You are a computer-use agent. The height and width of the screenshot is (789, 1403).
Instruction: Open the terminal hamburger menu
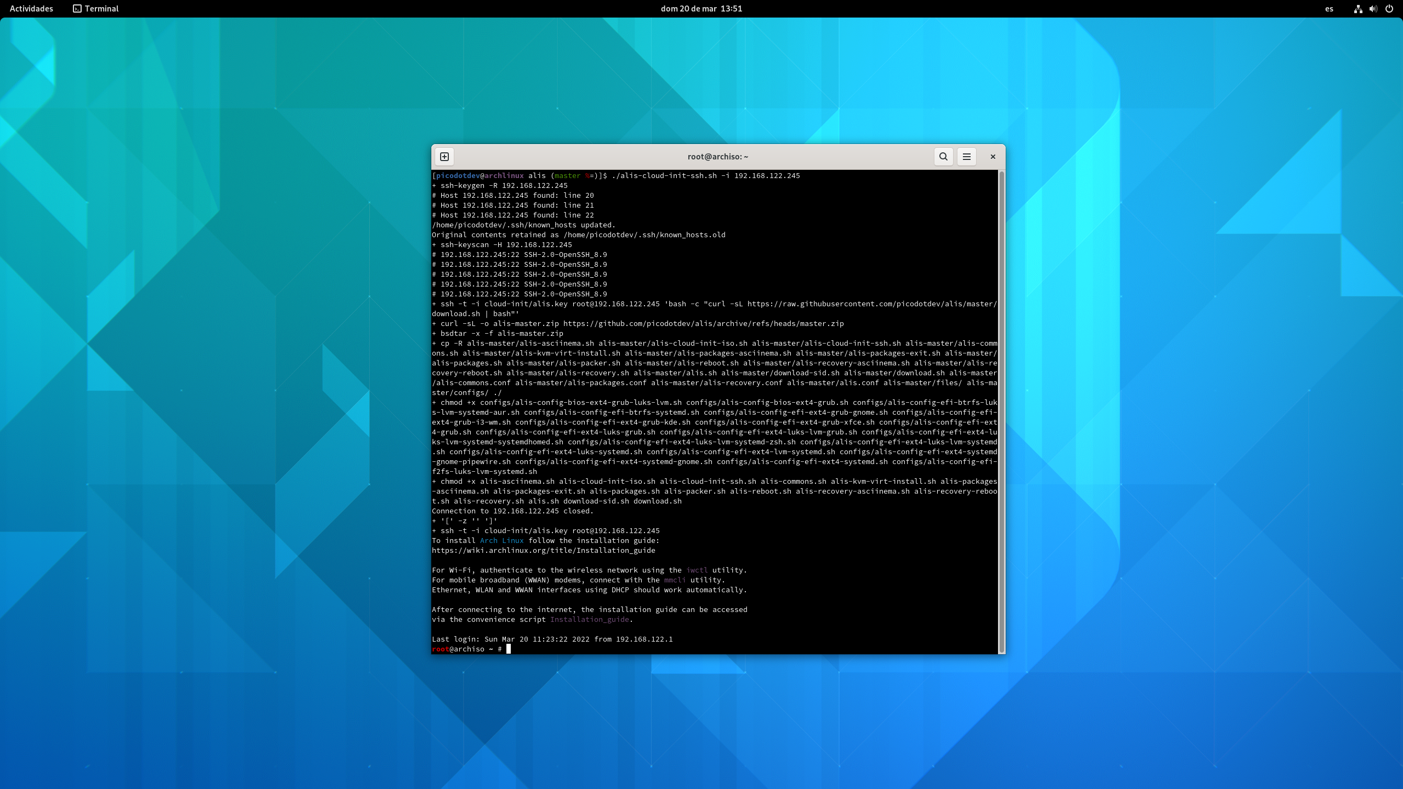(x=967, y=157)
